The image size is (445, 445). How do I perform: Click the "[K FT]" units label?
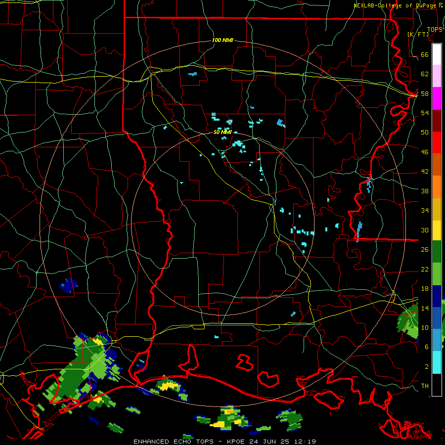coord(418,34)
